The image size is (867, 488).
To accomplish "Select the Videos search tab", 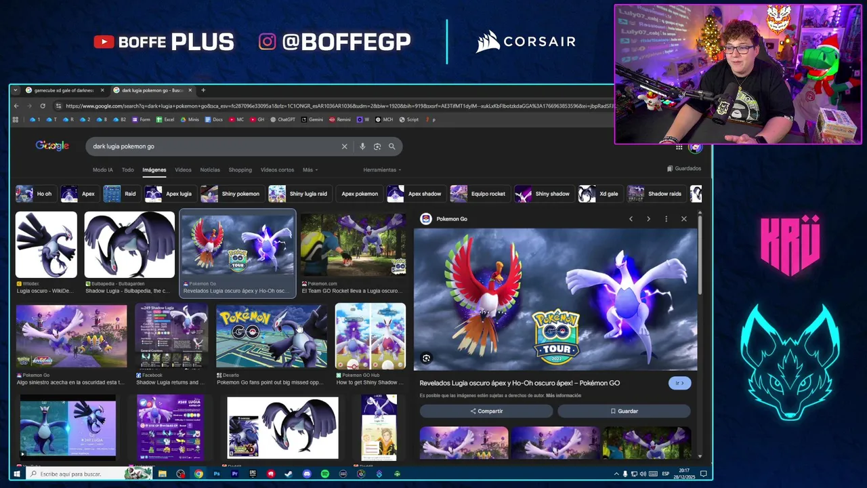I will click(183, 169).
